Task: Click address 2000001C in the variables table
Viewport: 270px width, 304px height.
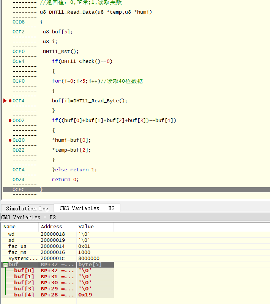Action: coord(53,259)
